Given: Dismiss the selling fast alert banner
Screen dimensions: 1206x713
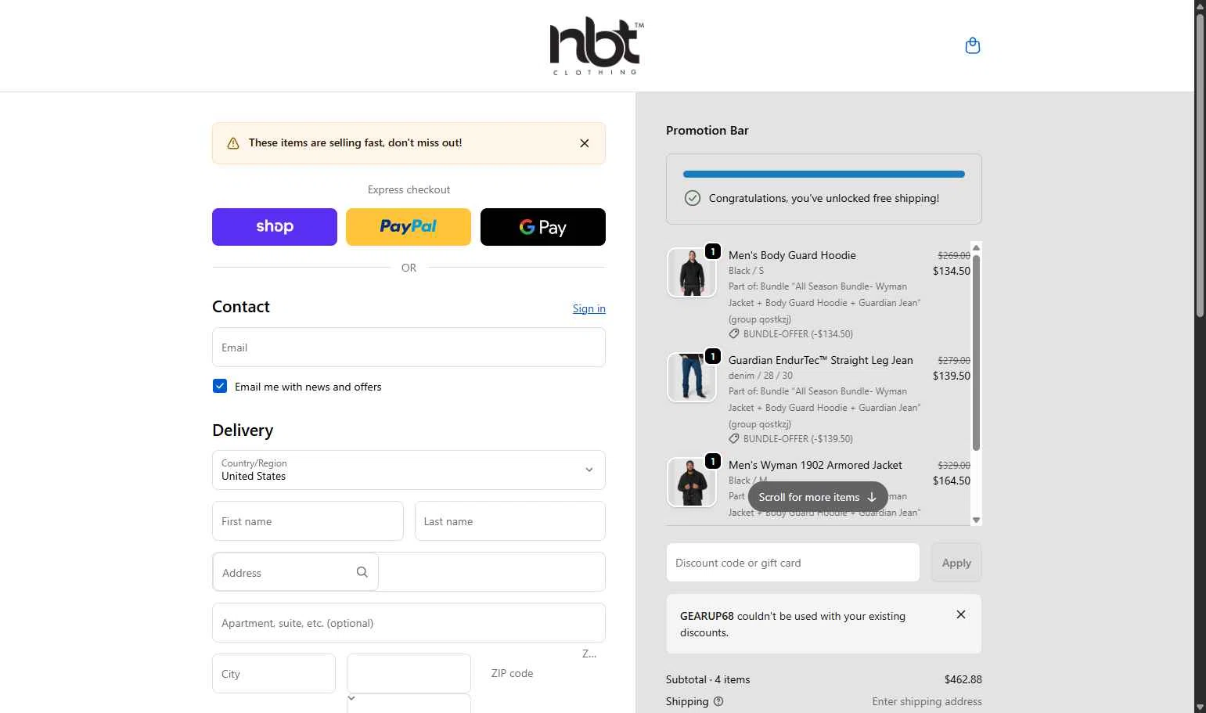Looking at the screenshot, I should click(x=585, y=143).
